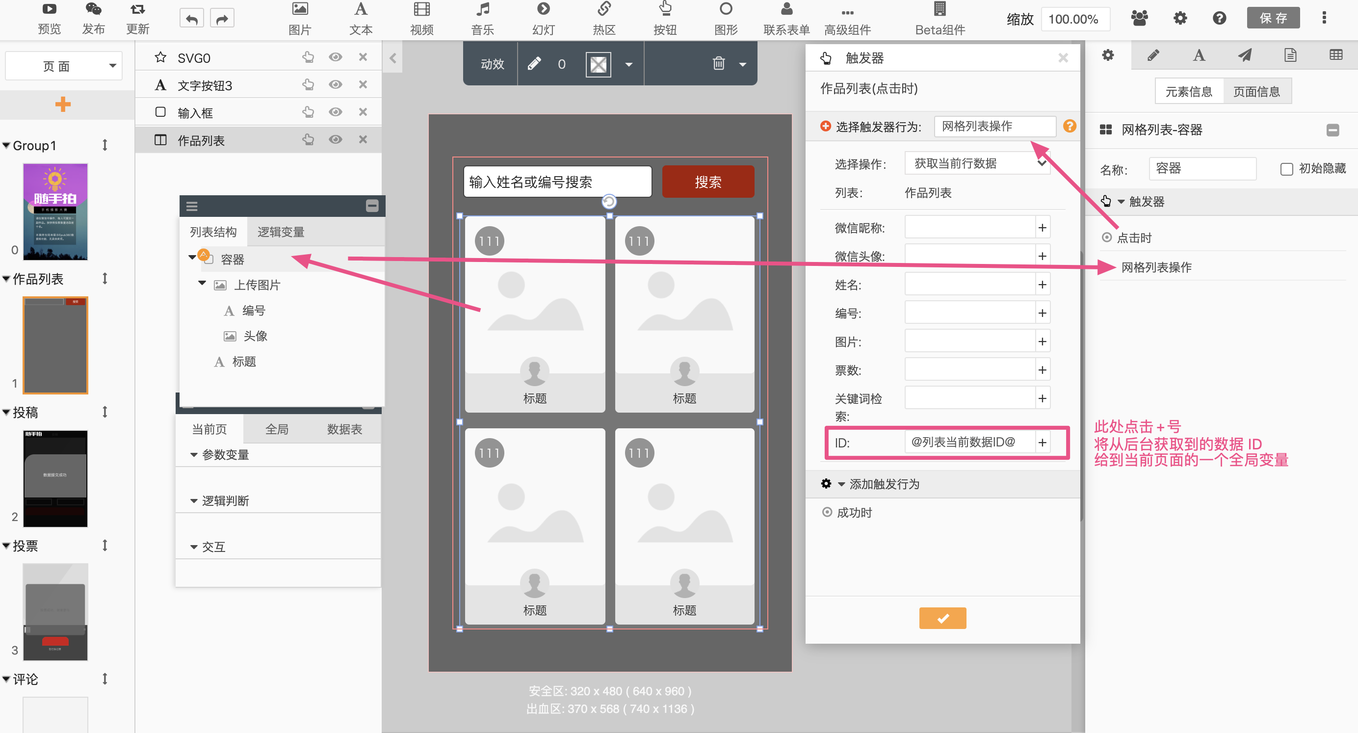Click the undo arrow in toolbar
The width and height of the screenshot is (1358, 733).
(x=191, y=20)
